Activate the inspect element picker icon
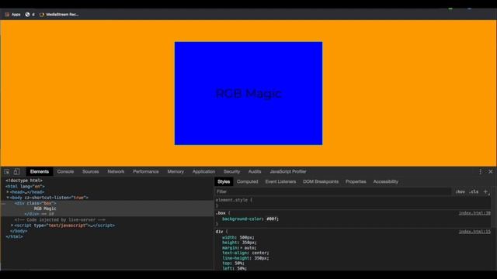This screenshot has width=497, height=279. (7, 172)
